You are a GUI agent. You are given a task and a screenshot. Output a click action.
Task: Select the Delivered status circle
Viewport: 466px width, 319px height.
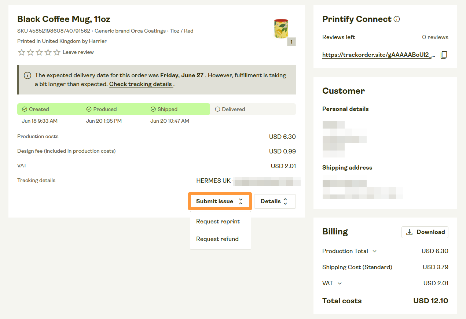(x=217, y=109)
